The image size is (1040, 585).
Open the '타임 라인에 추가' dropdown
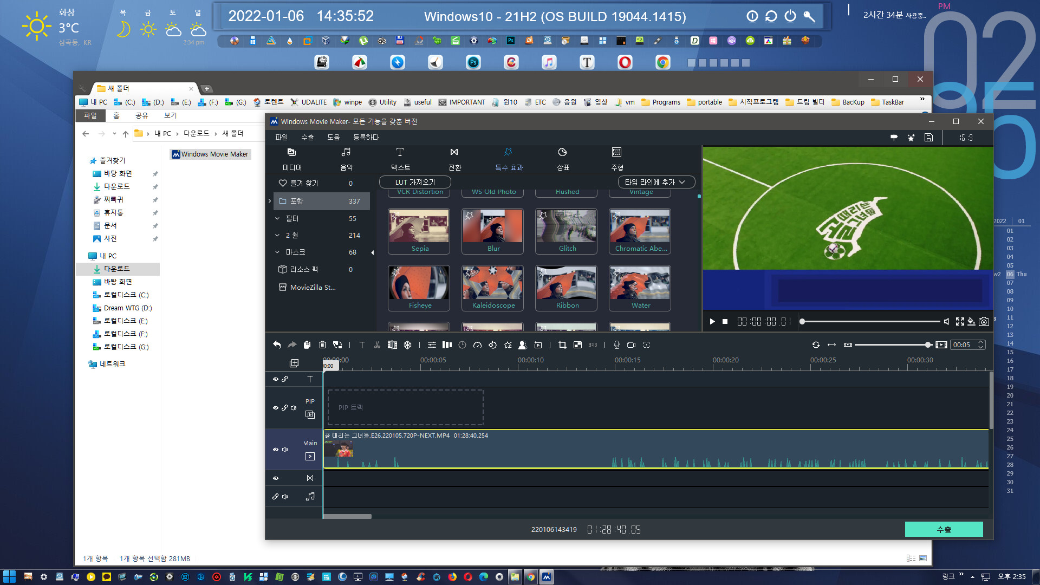[x=656, y=182]
